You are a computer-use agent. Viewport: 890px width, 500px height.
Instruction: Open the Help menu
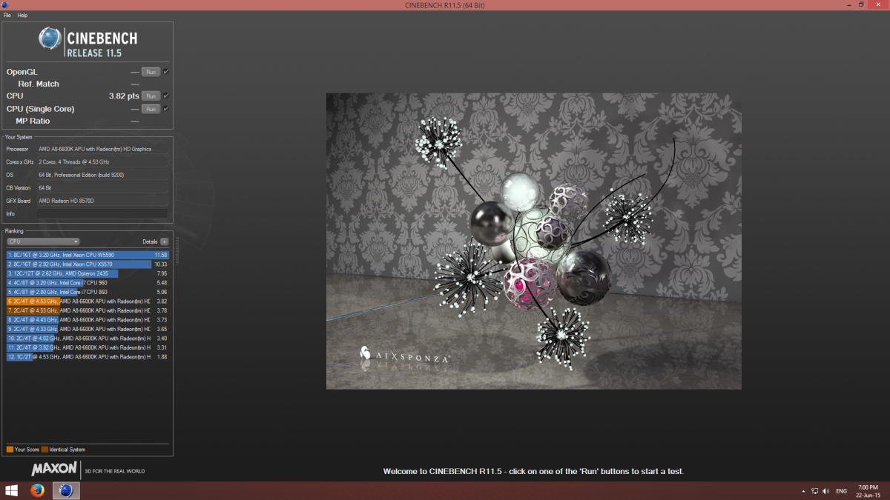(22, 15)
